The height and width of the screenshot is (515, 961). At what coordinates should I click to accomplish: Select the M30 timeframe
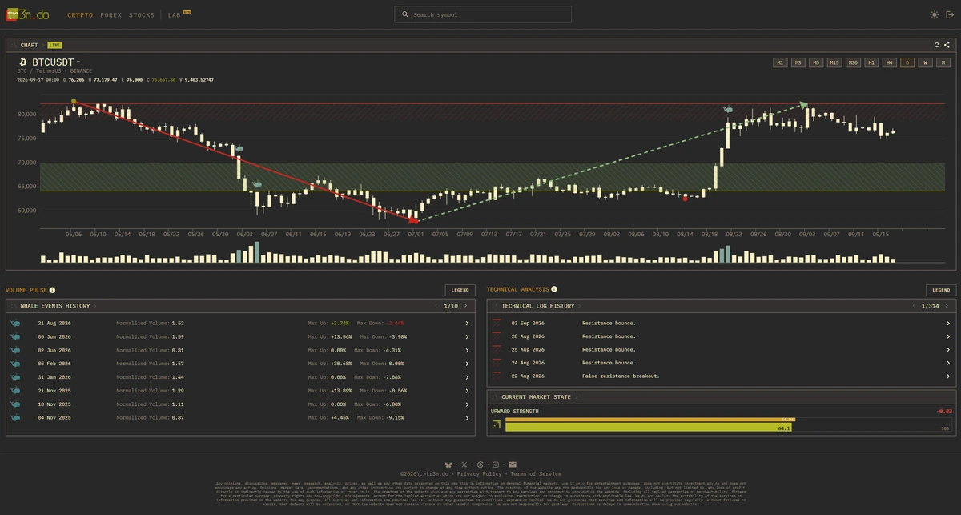pos(853,62)
